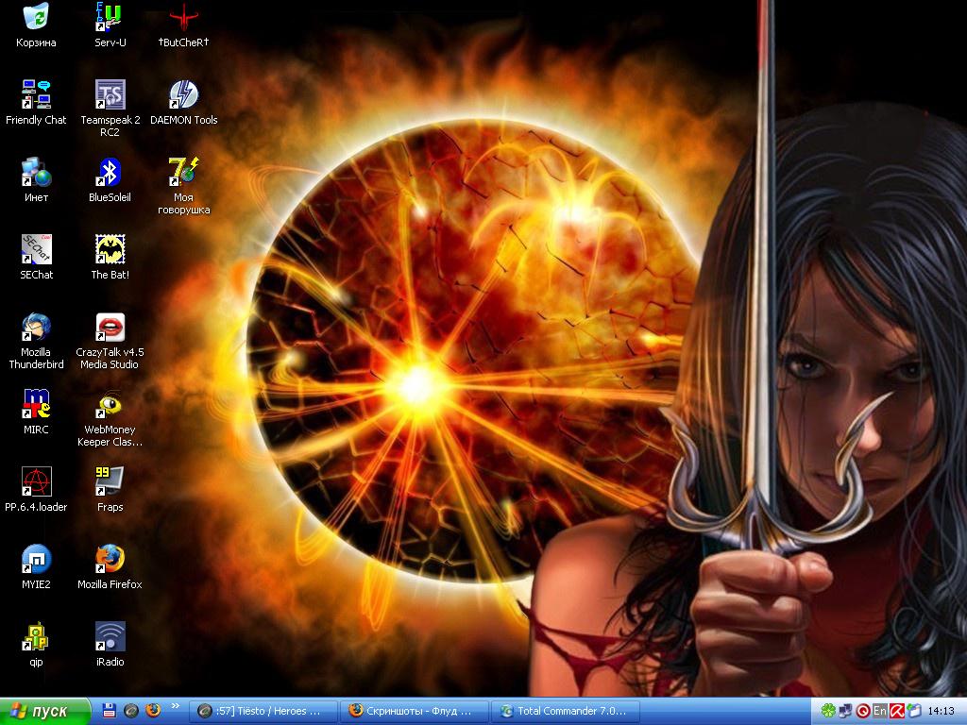
Task: Open Моя говорушка shortcut
Action: (x=183, y=187)
